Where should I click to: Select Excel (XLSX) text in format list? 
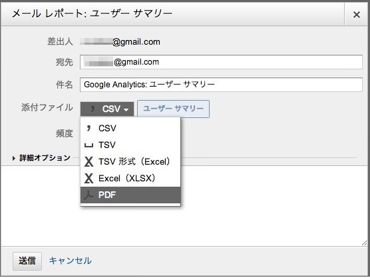(x=126, y=178)
